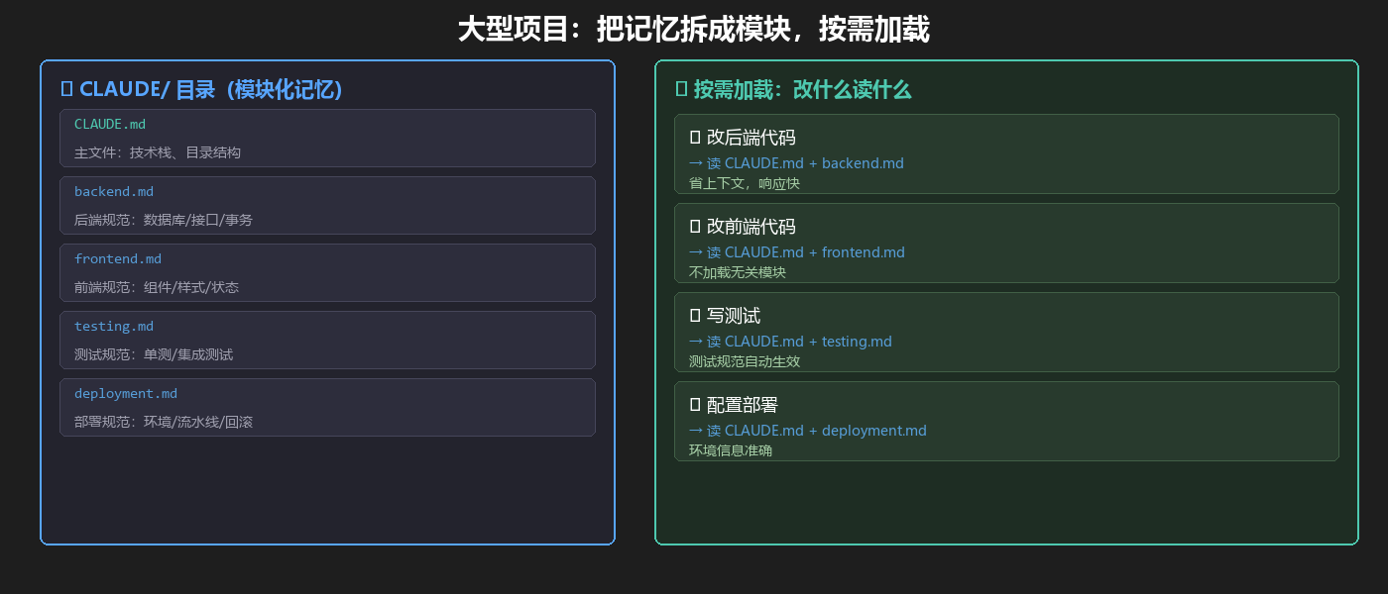Click the note 测试规范自动生效
The image size is (1388, 594).
point(745,361)
